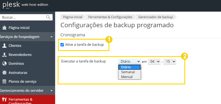Click the Assinaturas gear icon
This screenshot has width=221, height=104.
(5, 73)
